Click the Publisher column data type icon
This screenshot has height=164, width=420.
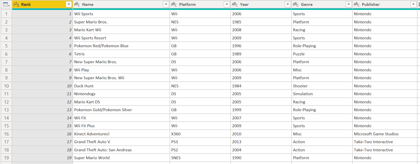[x=357, y=5]
